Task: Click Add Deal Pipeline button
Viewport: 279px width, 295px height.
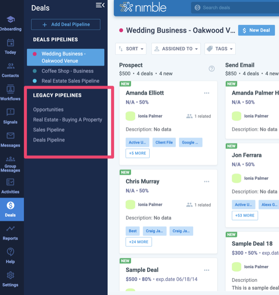Action: pos(66,25)
